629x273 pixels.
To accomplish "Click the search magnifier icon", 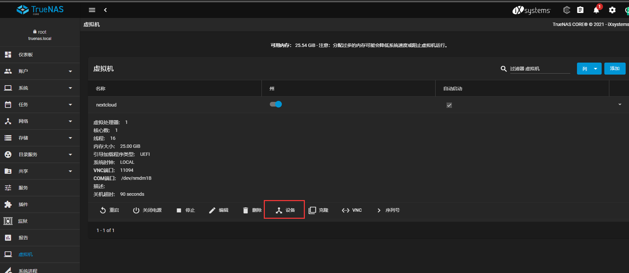I will [504, 69].
